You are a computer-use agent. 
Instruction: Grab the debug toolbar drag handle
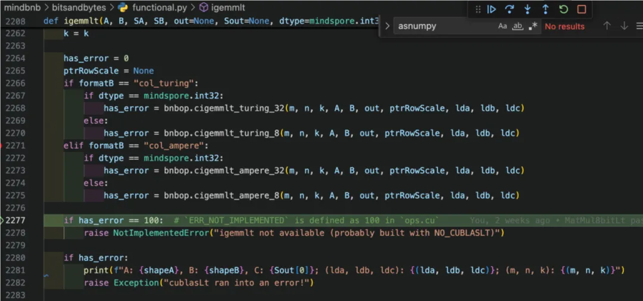click(478, 9)
